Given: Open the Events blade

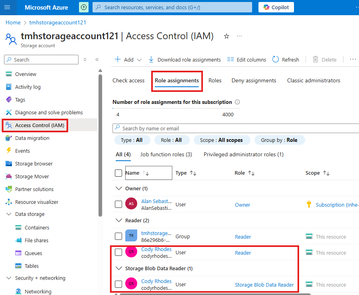Looking at the screenshot, I should [x=22, y=151].
